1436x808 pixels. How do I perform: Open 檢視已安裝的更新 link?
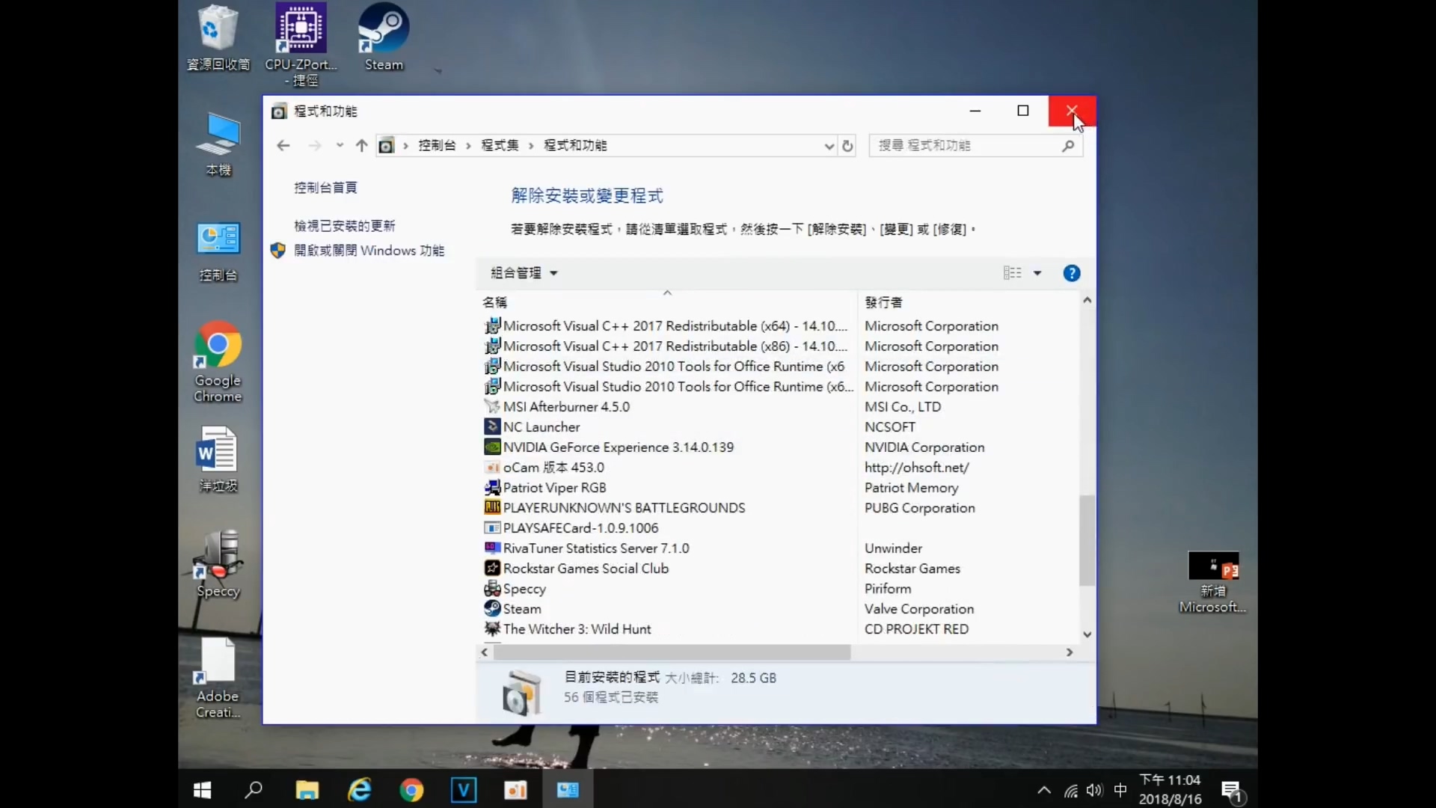[343, 225]
